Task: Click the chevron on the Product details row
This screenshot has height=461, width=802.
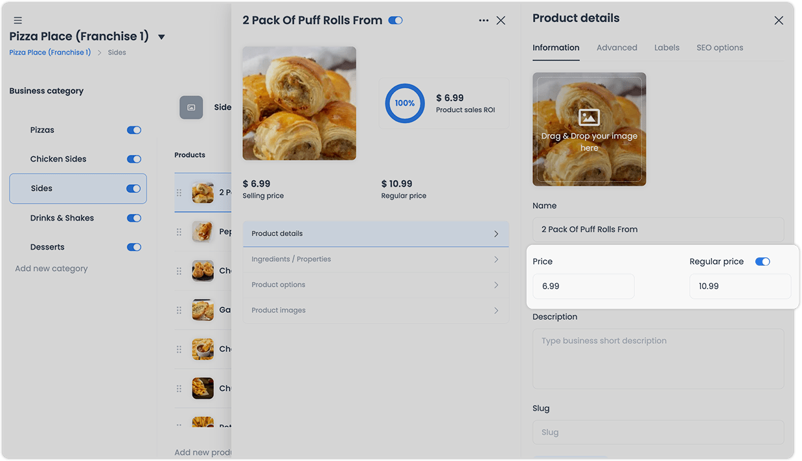Action: coord(496,234)
